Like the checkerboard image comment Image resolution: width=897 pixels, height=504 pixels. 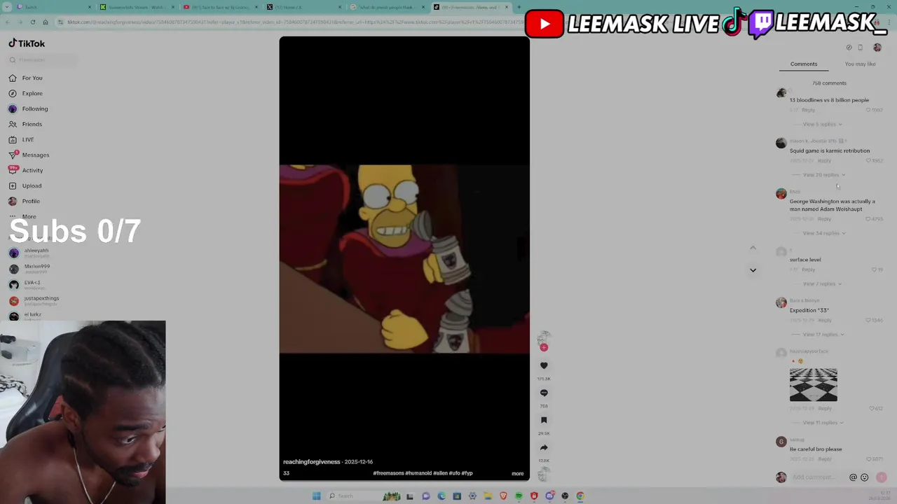(x=871, y=408)
